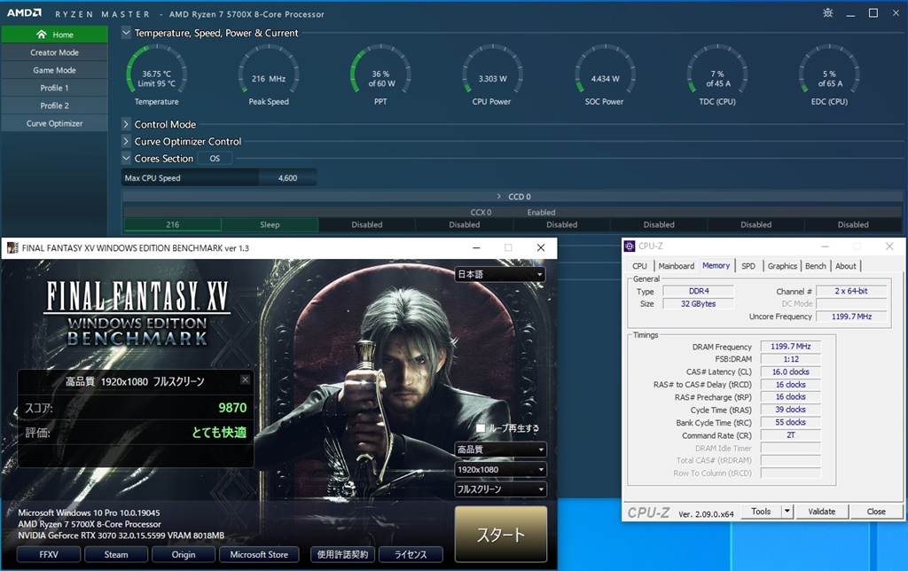
Task: Click the Home house icon in sidebar
Action: (41, 35)
